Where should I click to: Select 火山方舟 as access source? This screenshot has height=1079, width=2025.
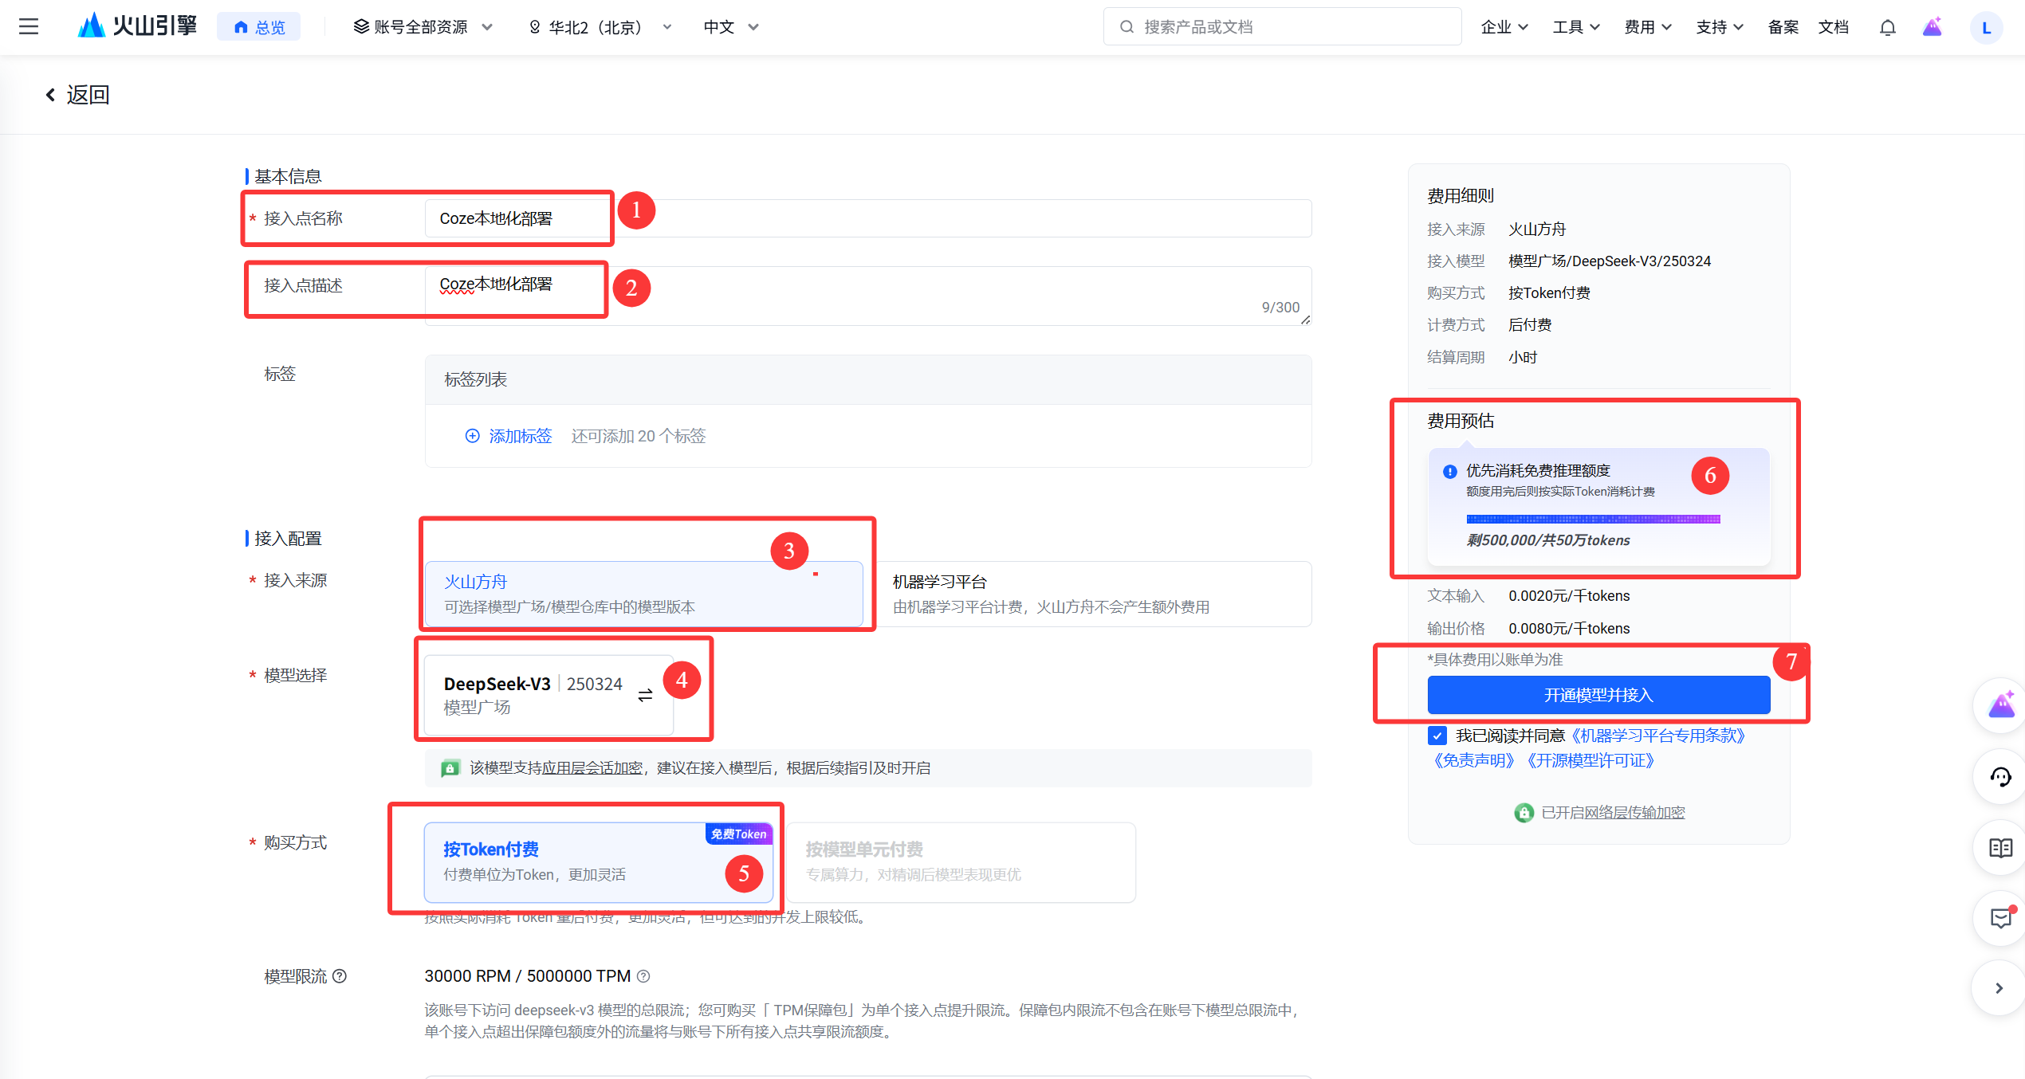tap(643, 594)
